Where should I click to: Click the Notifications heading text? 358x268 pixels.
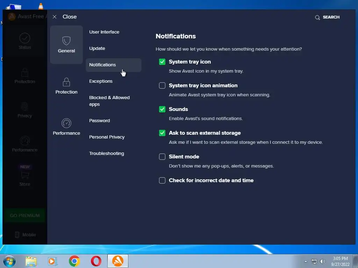(176, 36)
